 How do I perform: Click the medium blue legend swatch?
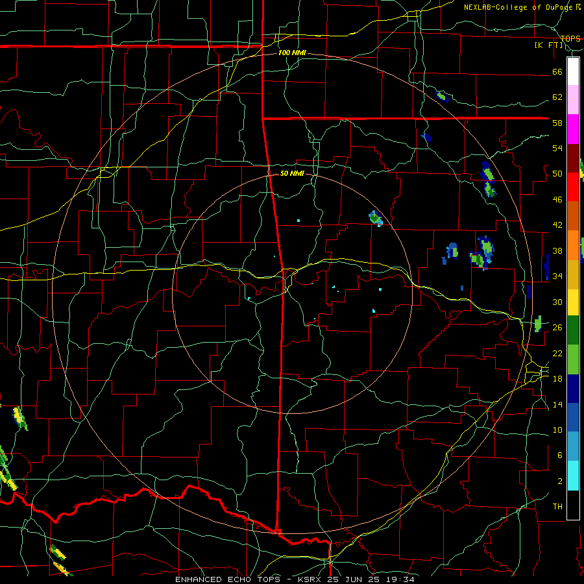pos(573,417)
